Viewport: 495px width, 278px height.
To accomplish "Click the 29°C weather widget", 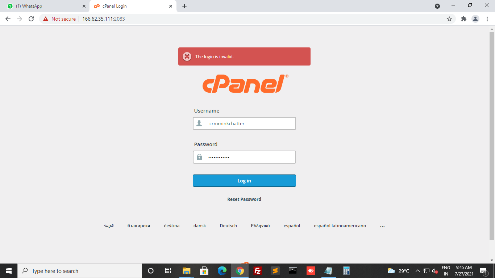I will click(x=398, y=271).
